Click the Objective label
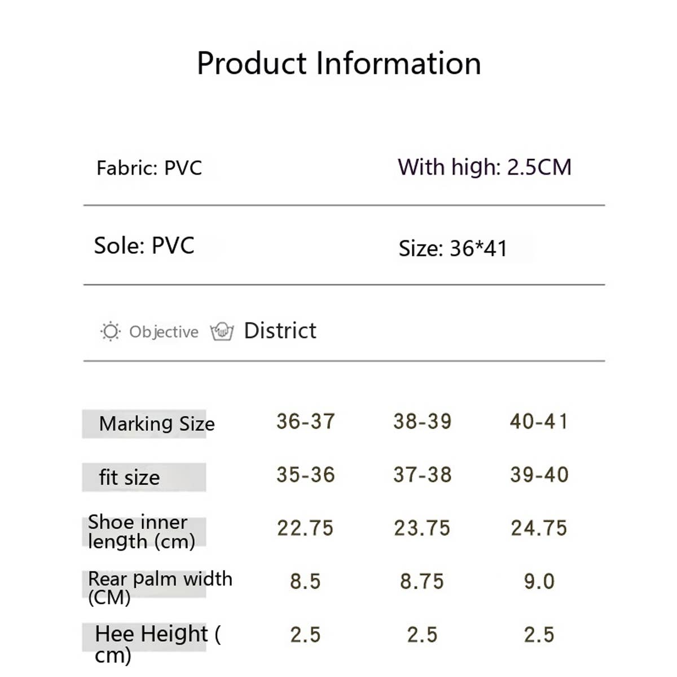The image size is (677, 677). click(164, 332)
